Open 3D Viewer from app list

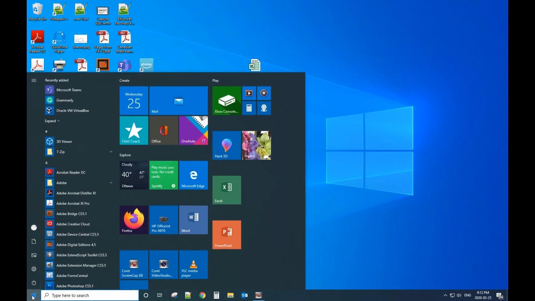[79, 142]
